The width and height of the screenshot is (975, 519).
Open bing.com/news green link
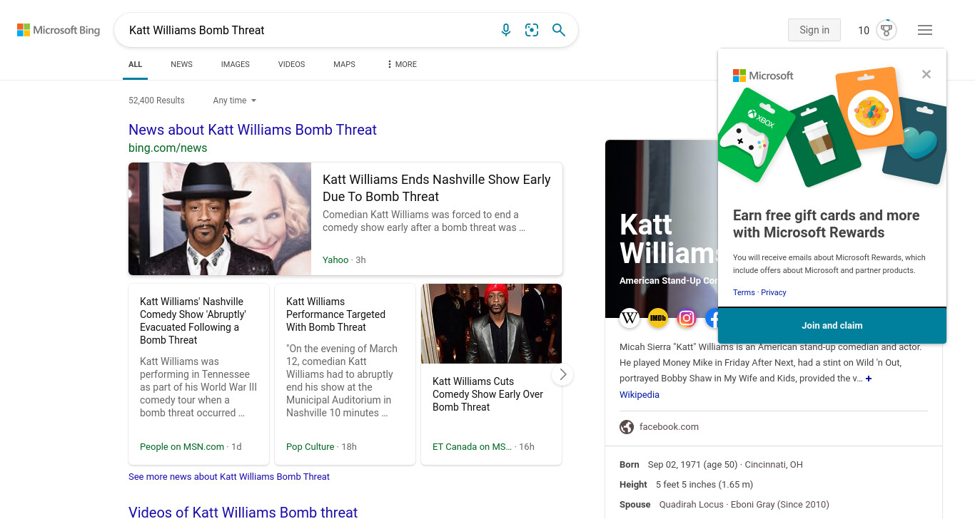click(168, 148)
